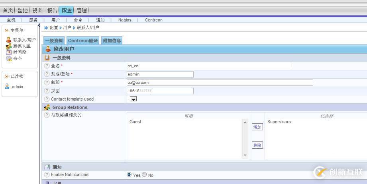Click the 移除 remove button
The image size is (367, 184).
[x=257, y=145]
